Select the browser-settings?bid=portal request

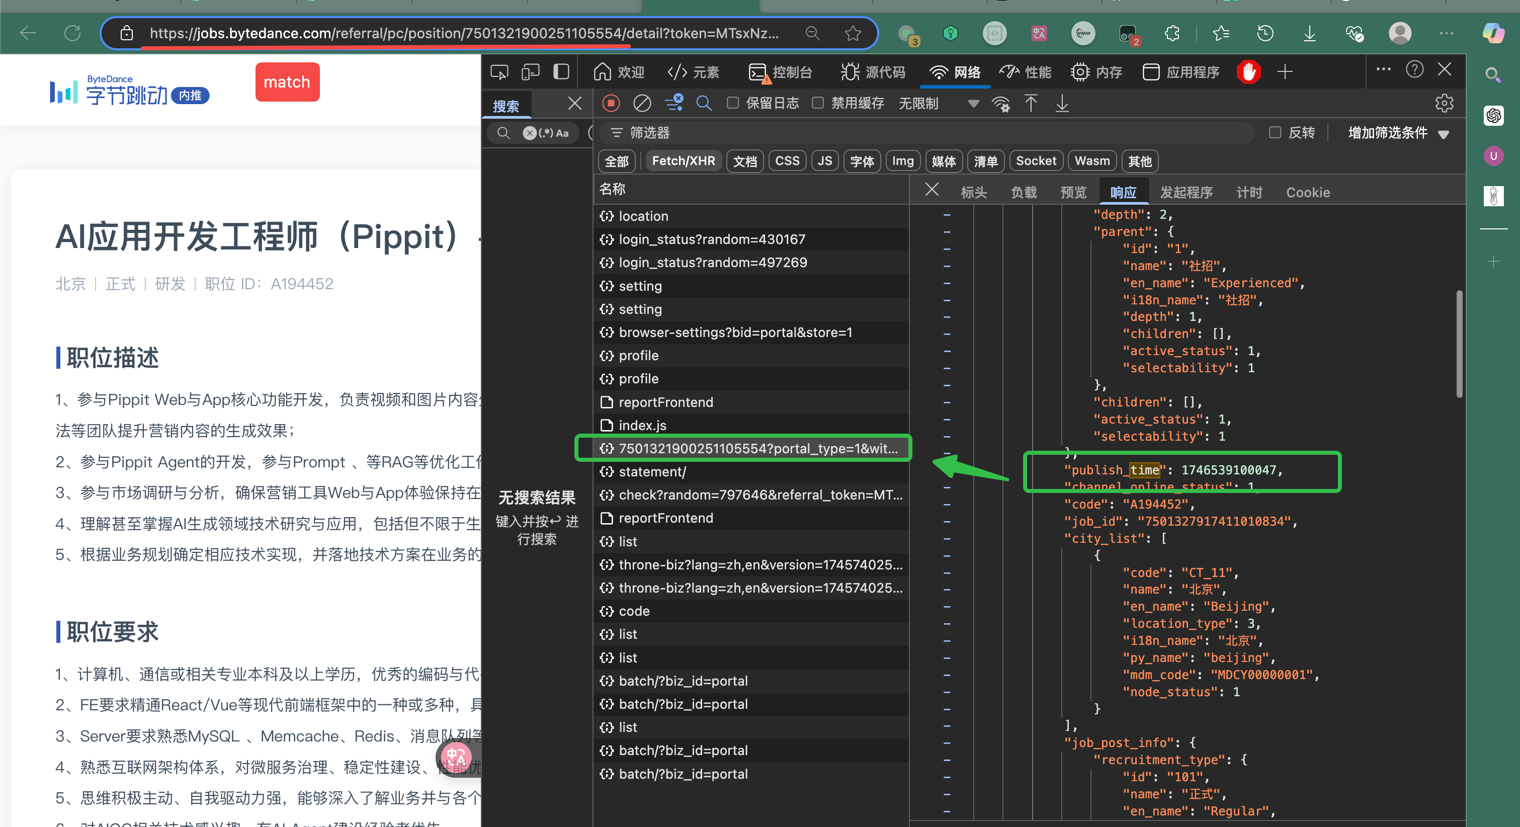point(750,333)
